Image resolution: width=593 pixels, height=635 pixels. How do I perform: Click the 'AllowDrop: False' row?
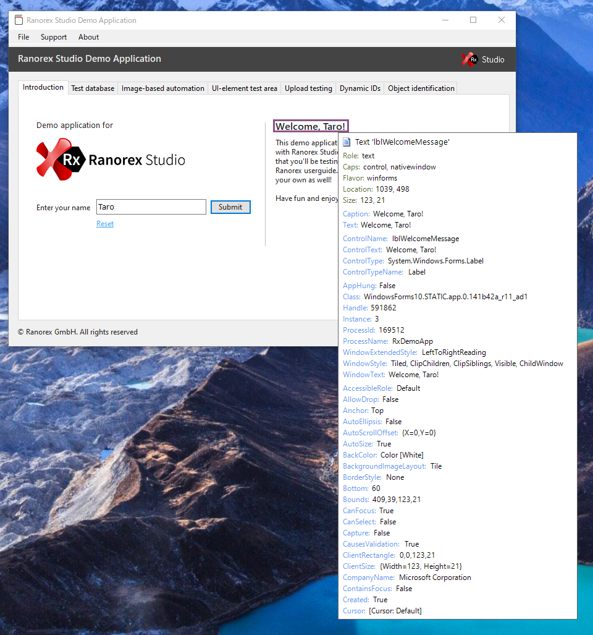click(371, 399)
